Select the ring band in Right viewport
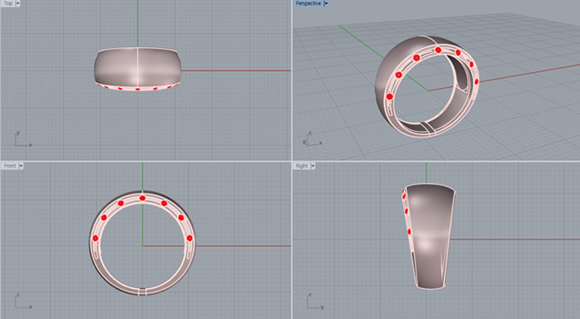The image size is (580, 319). (430, 236)
